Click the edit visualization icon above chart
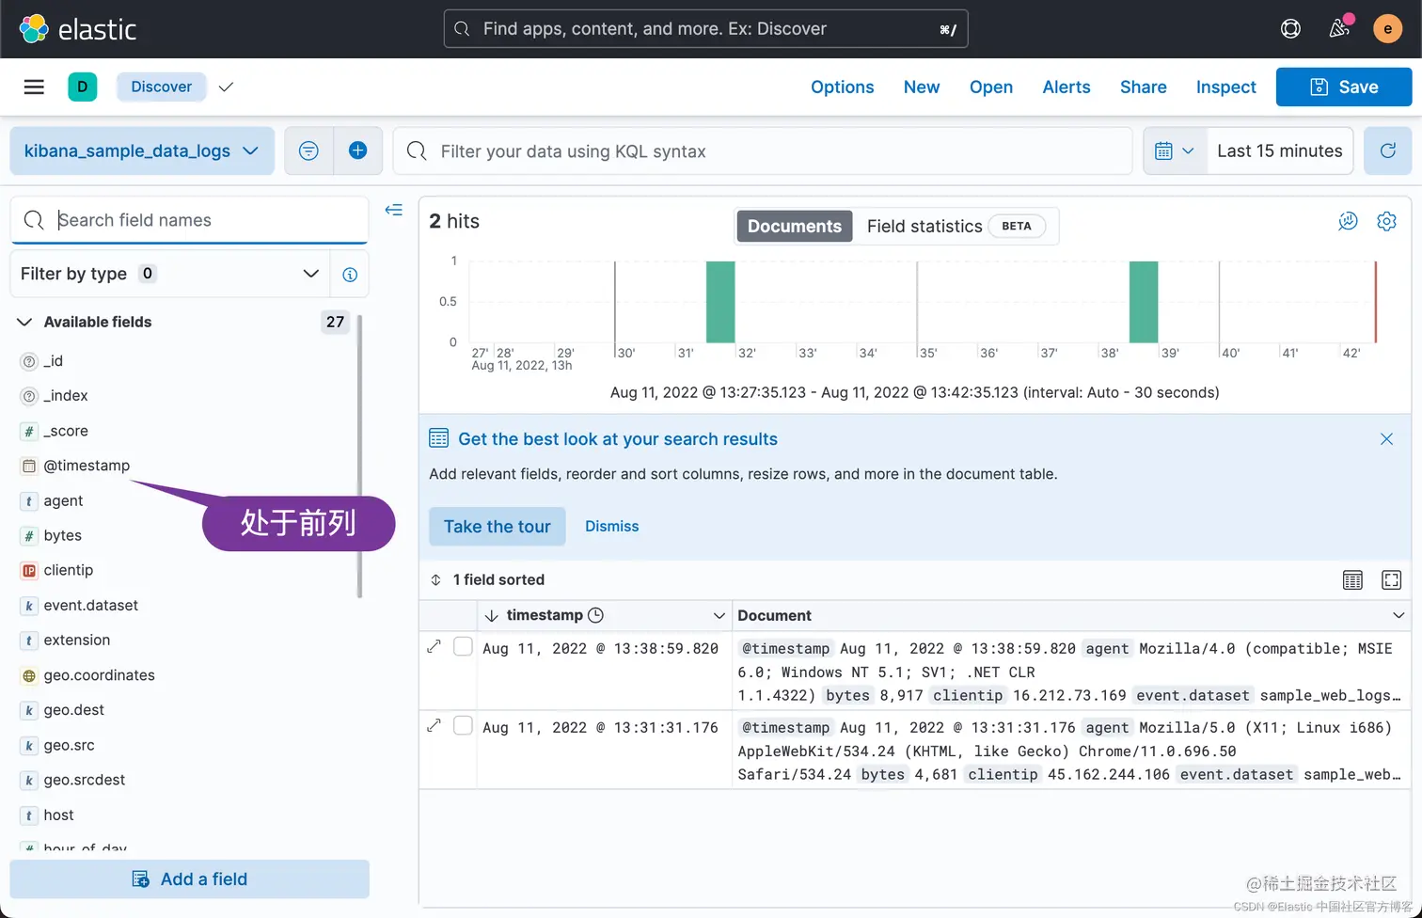The image size is (1422, 918). pos(1348,221)
